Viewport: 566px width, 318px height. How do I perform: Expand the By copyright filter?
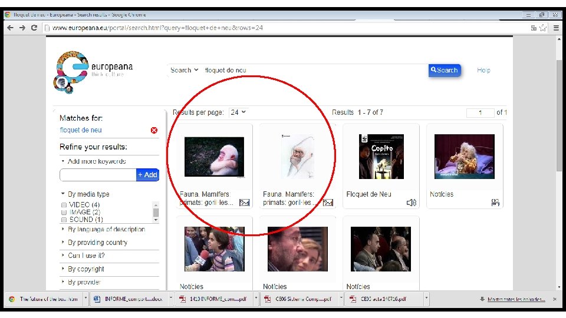pos(83,269)
